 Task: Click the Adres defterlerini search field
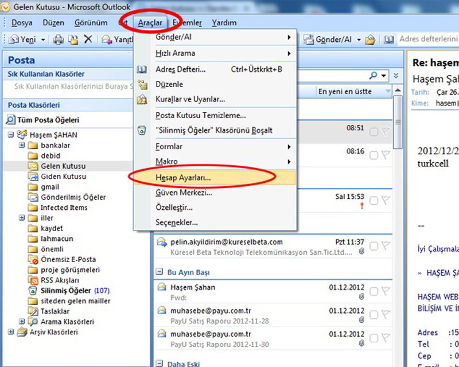pos(428,39)
